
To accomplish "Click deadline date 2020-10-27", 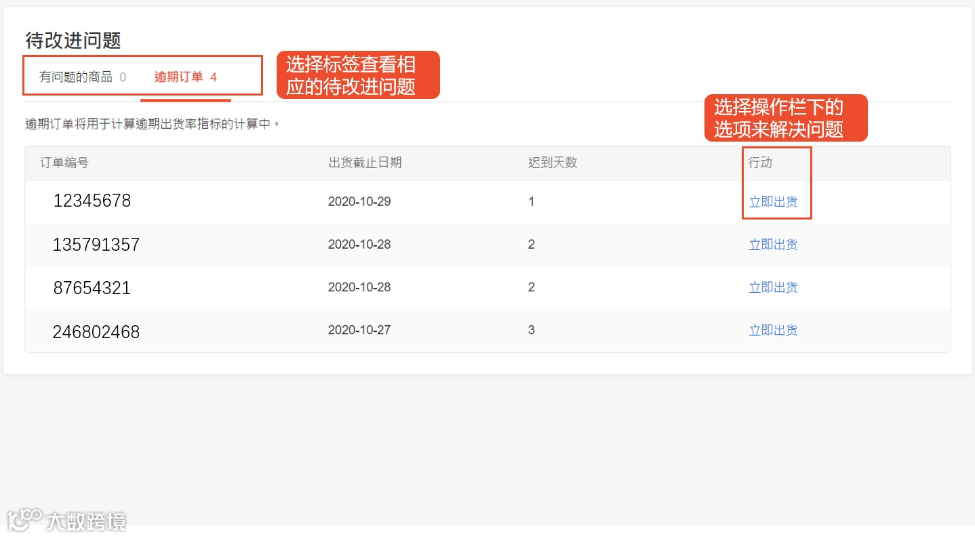I will [x=359, y=331].
